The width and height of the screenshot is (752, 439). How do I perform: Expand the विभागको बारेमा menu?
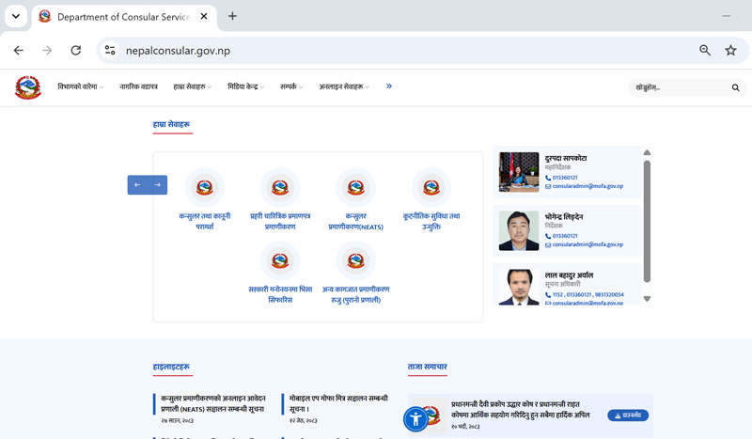click(x=80, y=86)
